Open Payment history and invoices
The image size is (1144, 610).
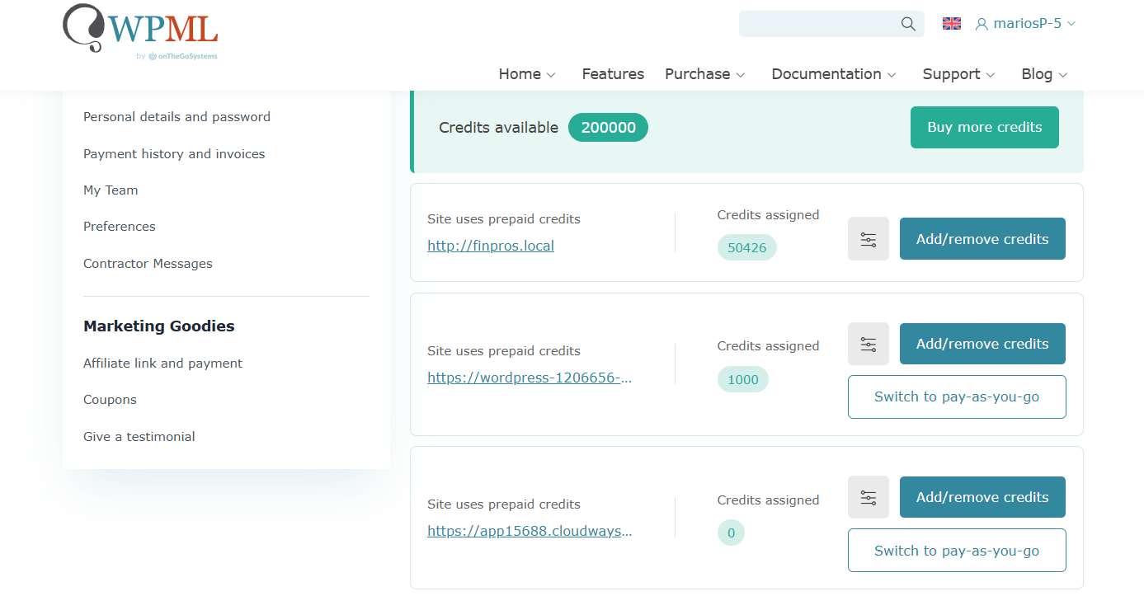pos(174,154)
